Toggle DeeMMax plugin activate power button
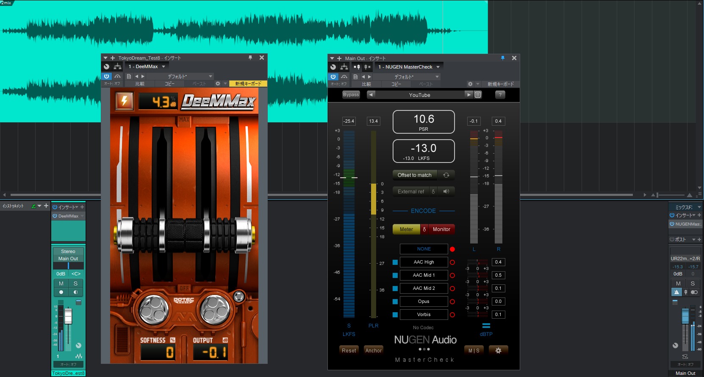Screen dimensions: 704x377 coord(106,77)
